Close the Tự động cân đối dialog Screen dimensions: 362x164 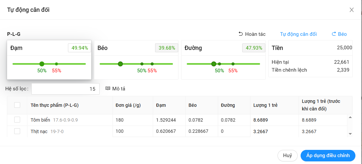[x=351, y=10]
